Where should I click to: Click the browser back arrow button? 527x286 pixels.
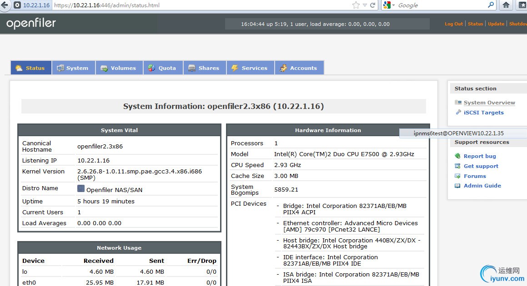point(5,5)
